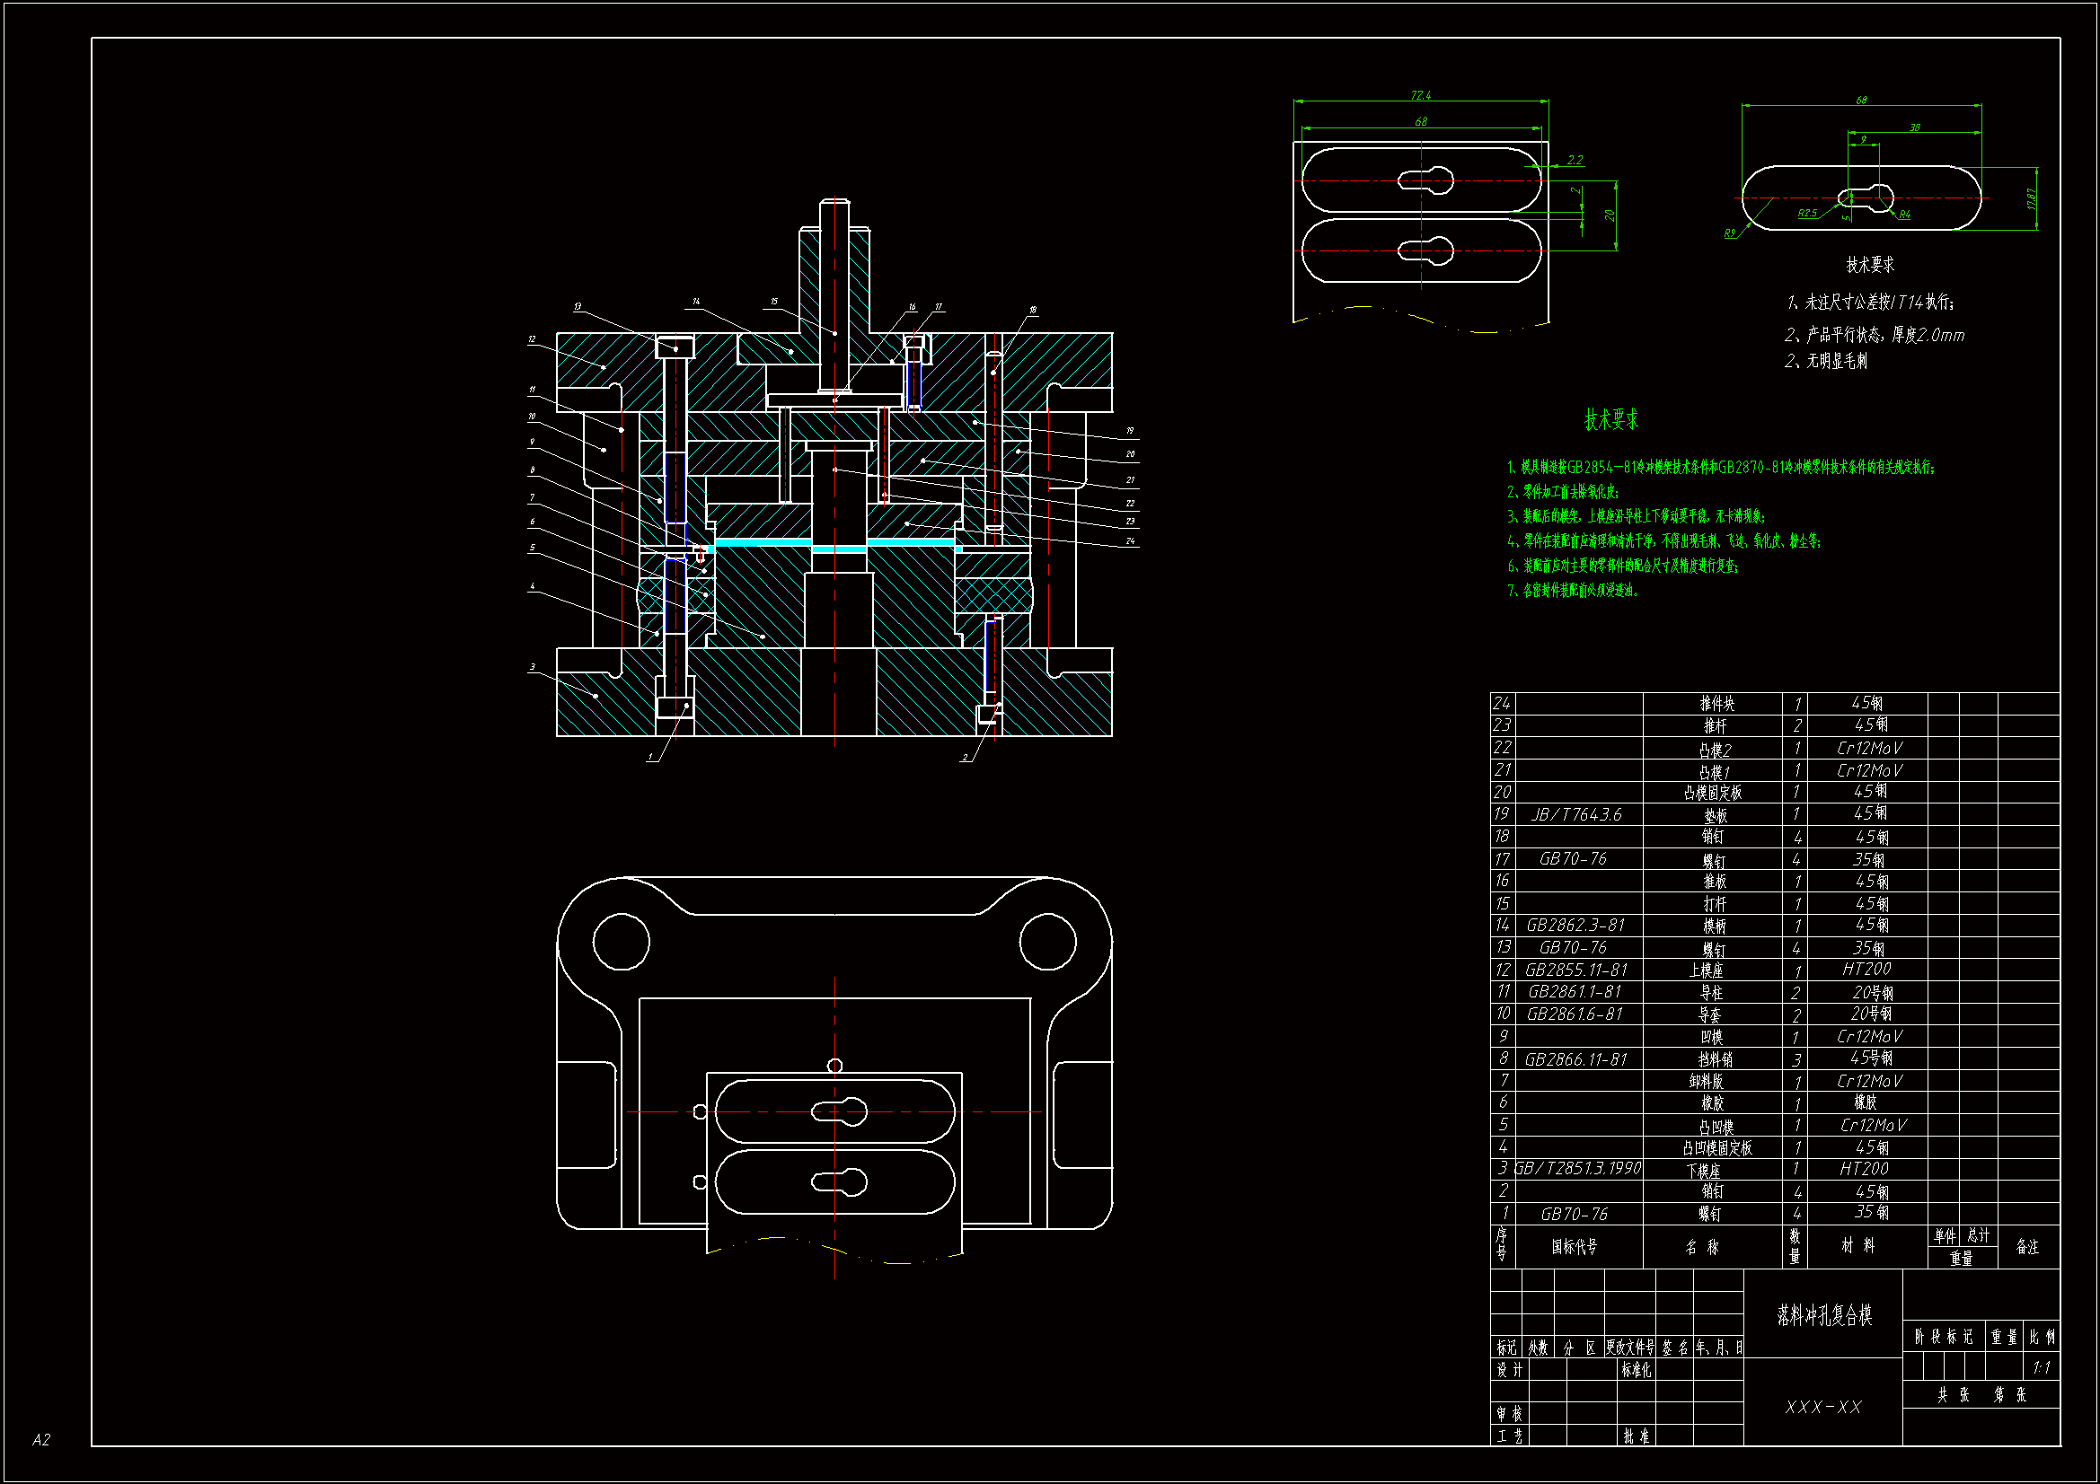The image size is (2100, 1484).
Task: Click part balloon number 24 leader label
Action: [x=1130, y=540]
